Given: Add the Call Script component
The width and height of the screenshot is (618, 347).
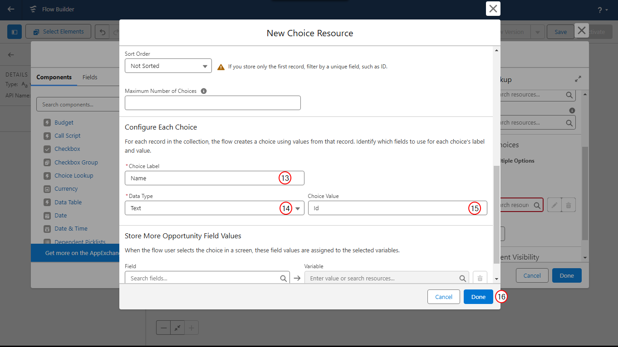Looking at the screenshot, I should 68,135.
